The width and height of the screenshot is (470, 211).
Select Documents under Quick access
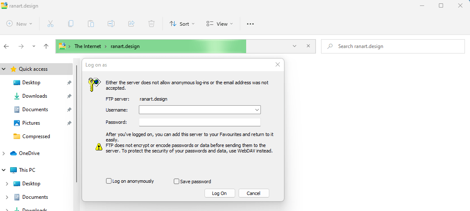click(35, 110)
